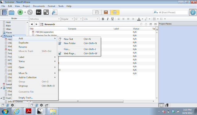Open search options magnifier dropdown
Viewport: 197px width, 115px height.
click(155, 12)
